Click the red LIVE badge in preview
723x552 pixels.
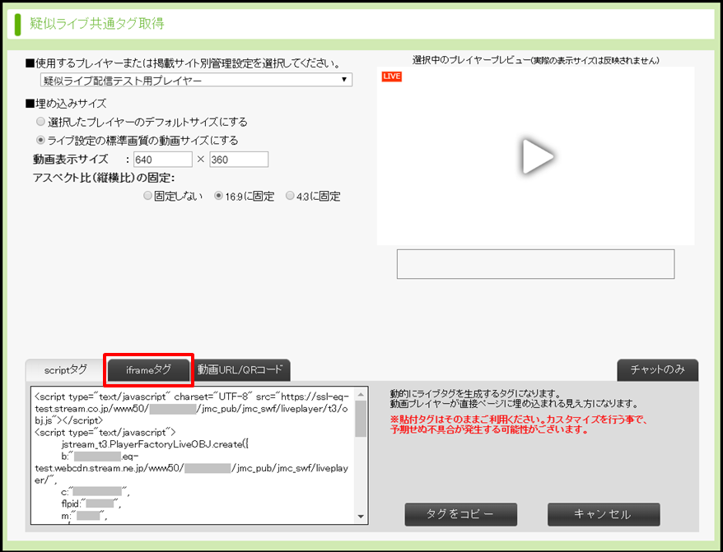pyautogui.click(x=391, y=77)
